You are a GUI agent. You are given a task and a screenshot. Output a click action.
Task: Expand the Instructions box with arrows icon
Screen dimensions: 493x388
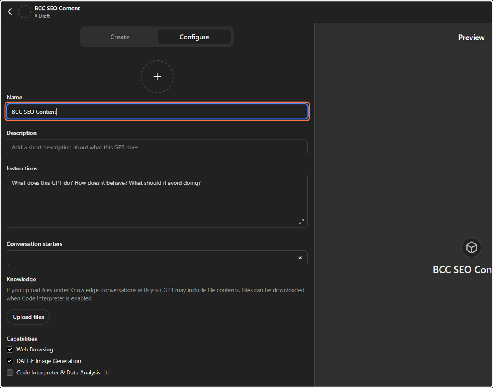(301, 221)
